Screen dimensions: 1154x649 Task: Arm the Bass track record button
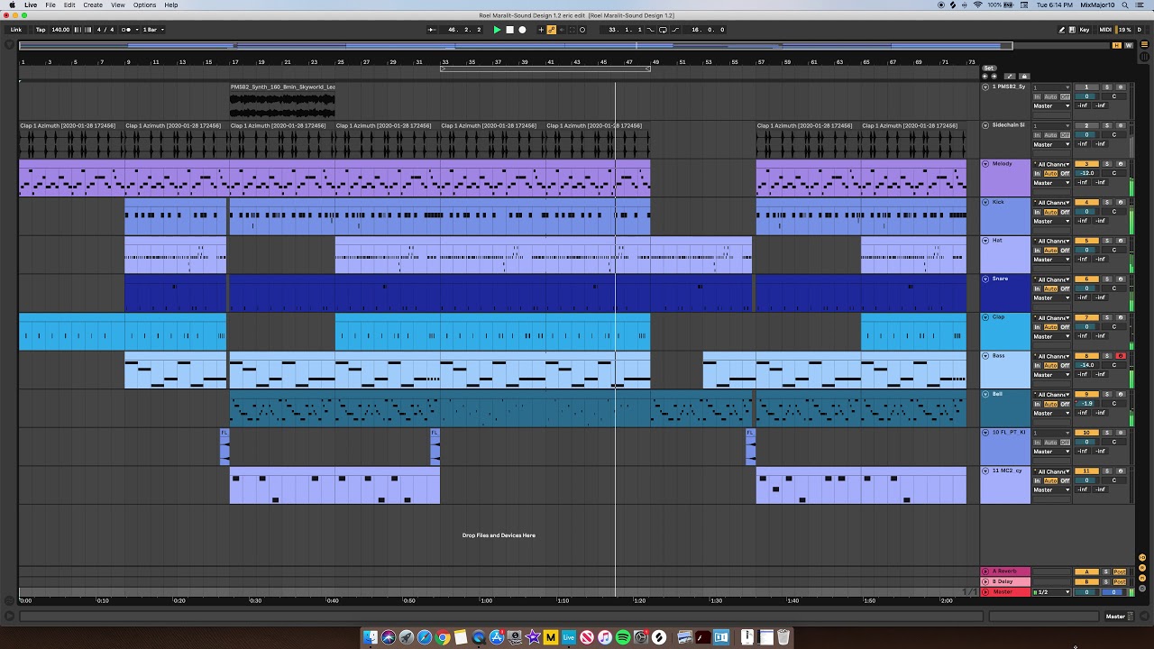(1121, 356)
